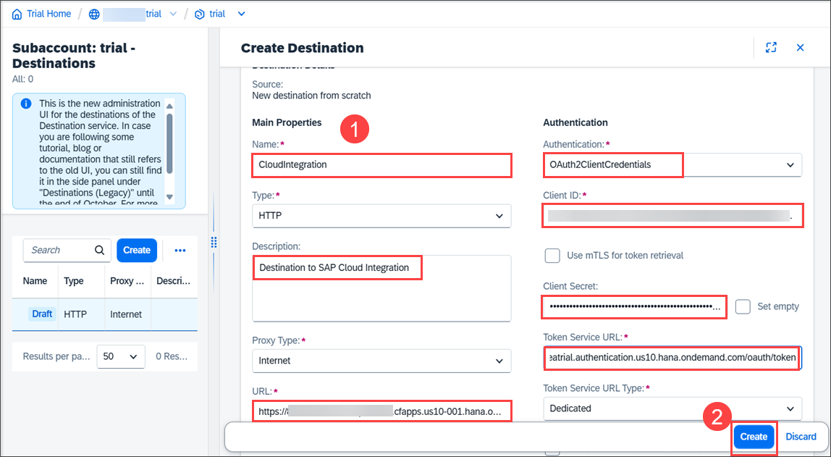Click the subaccount cube icon
The height and width of the screenshot is (457, 831).
pos(200,14)
